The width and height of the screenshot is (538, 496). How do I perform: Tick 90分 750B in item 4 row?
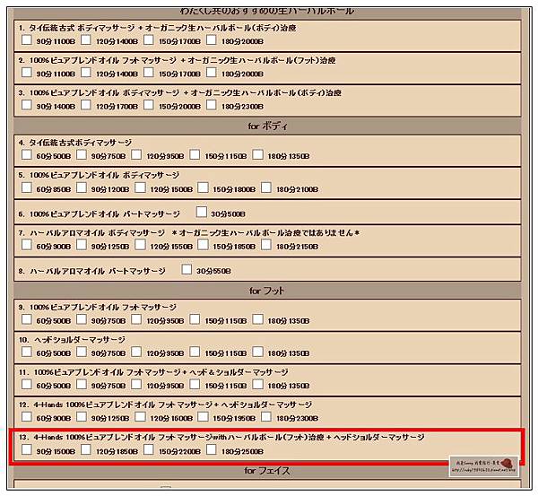[82, 155]
